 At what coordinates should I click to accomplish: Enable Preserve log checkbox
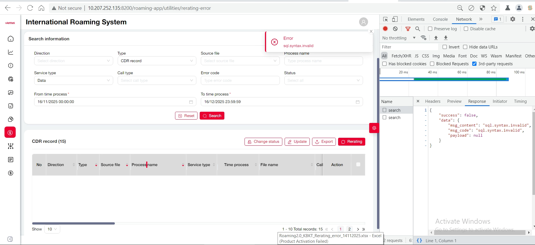(x=430, y=29)
